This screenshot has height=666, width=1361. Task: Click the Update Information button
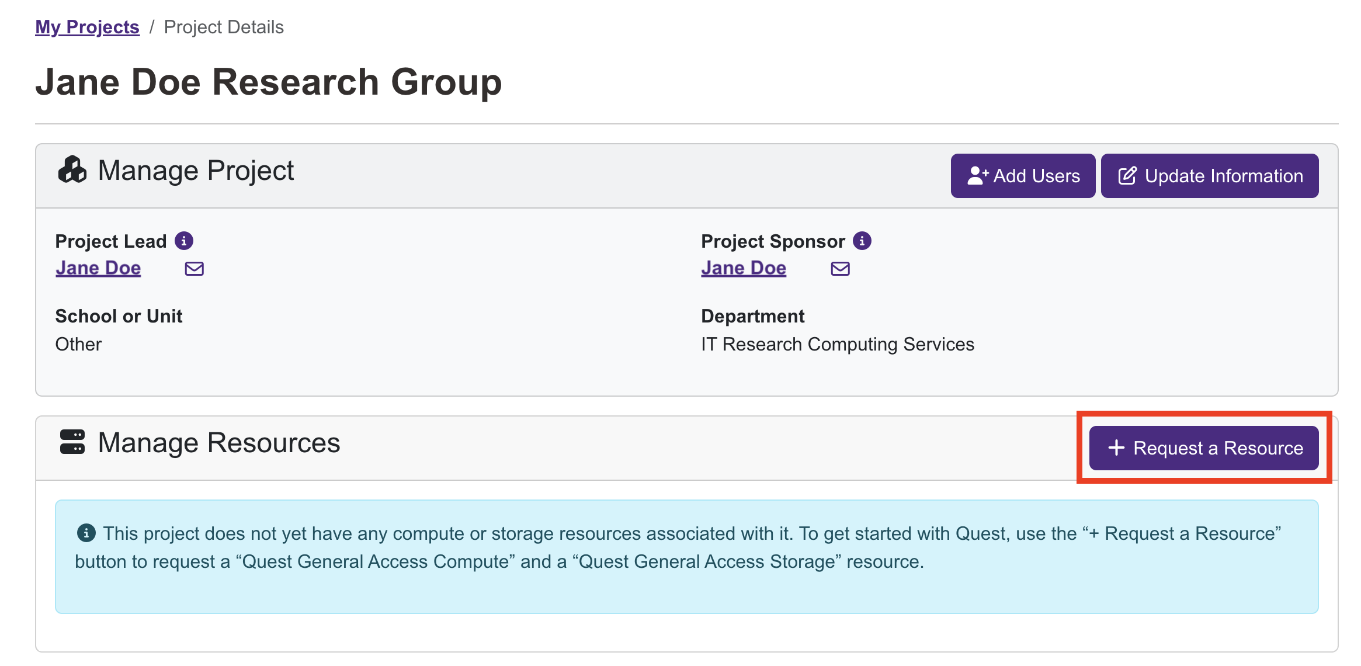[1210, 176]
